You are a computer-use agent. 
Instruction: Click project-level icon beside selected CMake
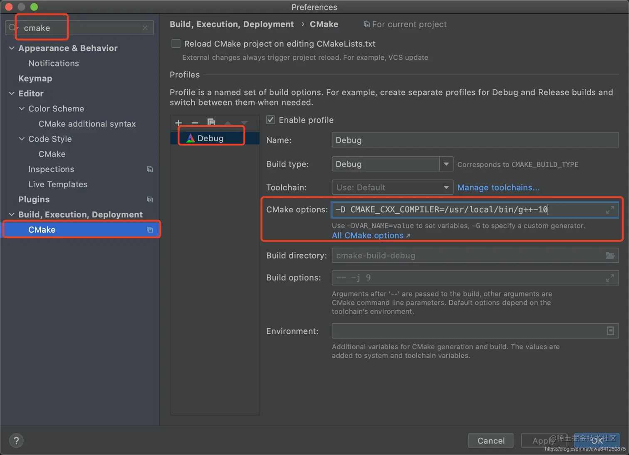150,230
